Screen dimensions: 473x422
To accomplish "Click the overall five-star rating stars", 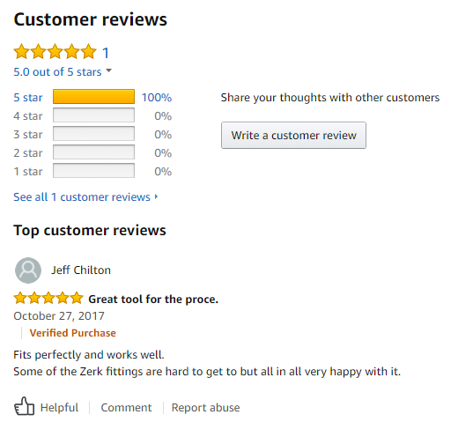I will [55, 51].
